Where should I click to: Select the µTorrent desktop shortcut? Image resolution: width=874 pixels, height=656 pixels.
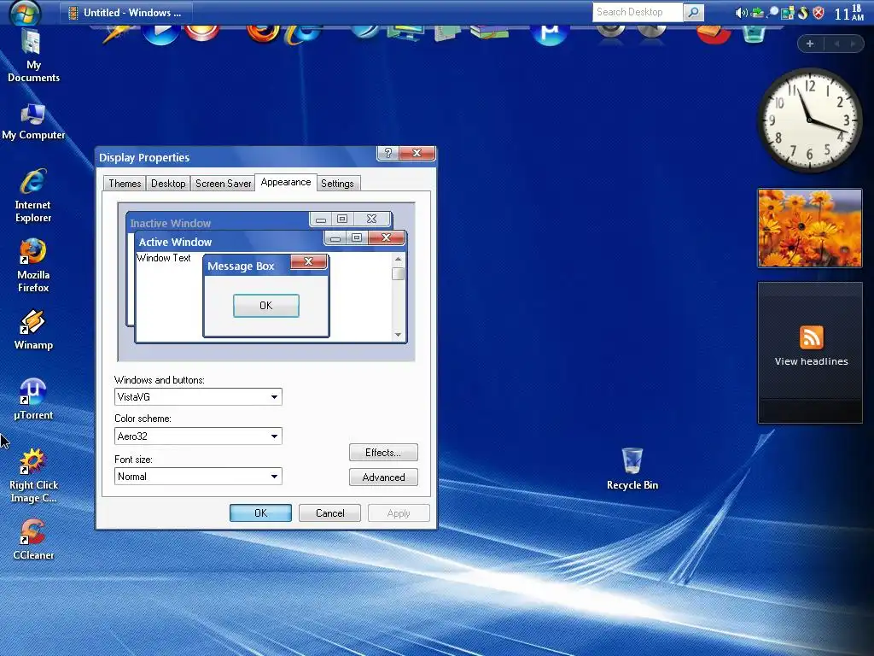33,400
